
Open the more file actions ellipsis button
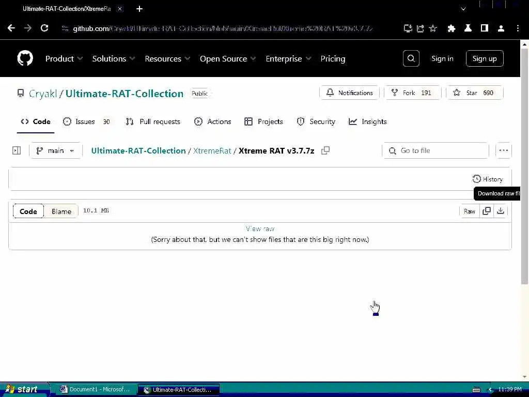coord(503,150)
